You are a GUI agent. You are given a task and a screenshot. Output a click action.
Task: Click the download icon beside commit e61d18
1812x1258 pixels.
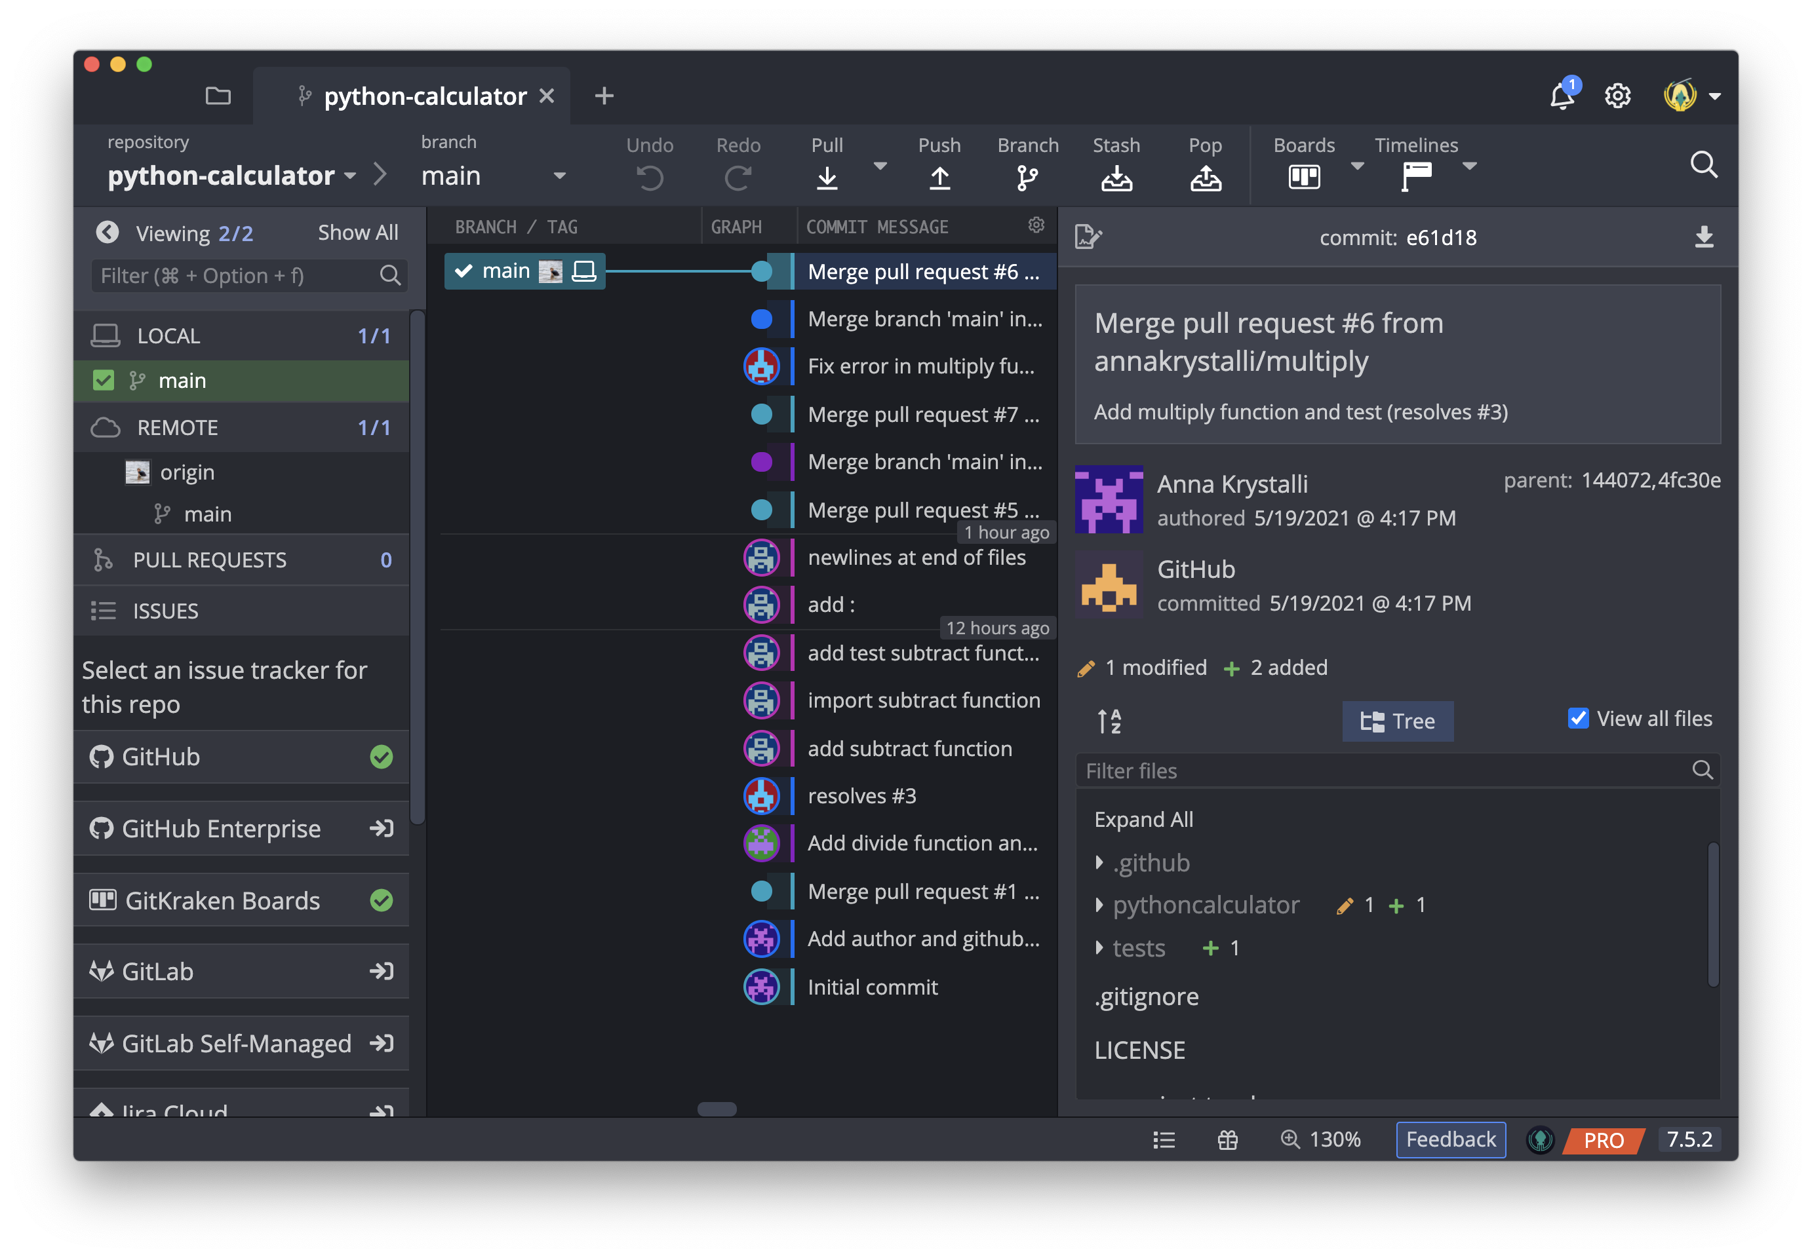[x=1703, y=237]
